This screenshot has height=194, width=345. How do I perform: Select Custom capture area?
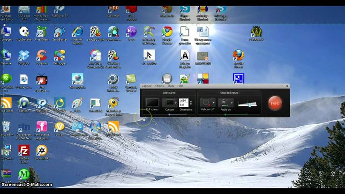pos(169,103)
